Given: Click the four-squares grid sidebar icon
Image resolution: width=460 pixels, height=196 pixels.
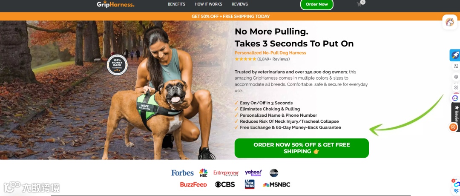Looking at the screenshot, I should click(x=456, y=87).
